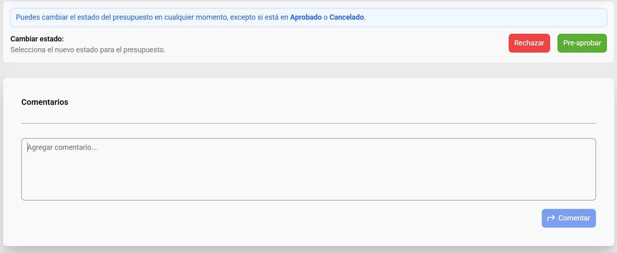Image resolution: width=617 pixels, height=253 pixels.
Task: Submit a comment using the Comentar button
Action: coord(569,218)
